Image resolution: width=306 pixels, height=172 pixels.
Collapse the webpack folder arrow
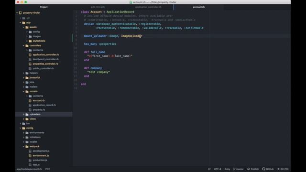24,147
